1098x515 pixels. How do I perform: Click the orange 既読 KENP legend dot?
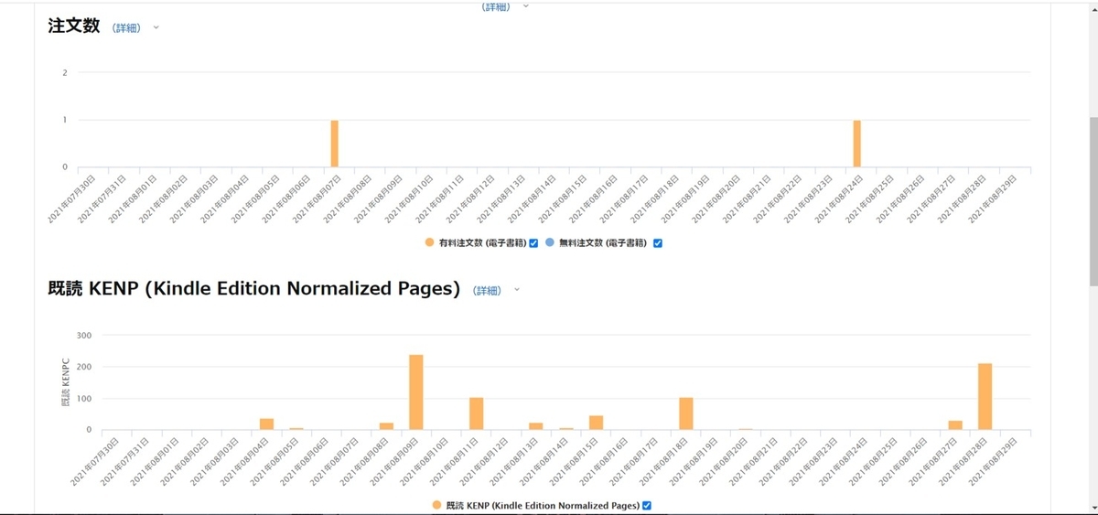(436, 505)
